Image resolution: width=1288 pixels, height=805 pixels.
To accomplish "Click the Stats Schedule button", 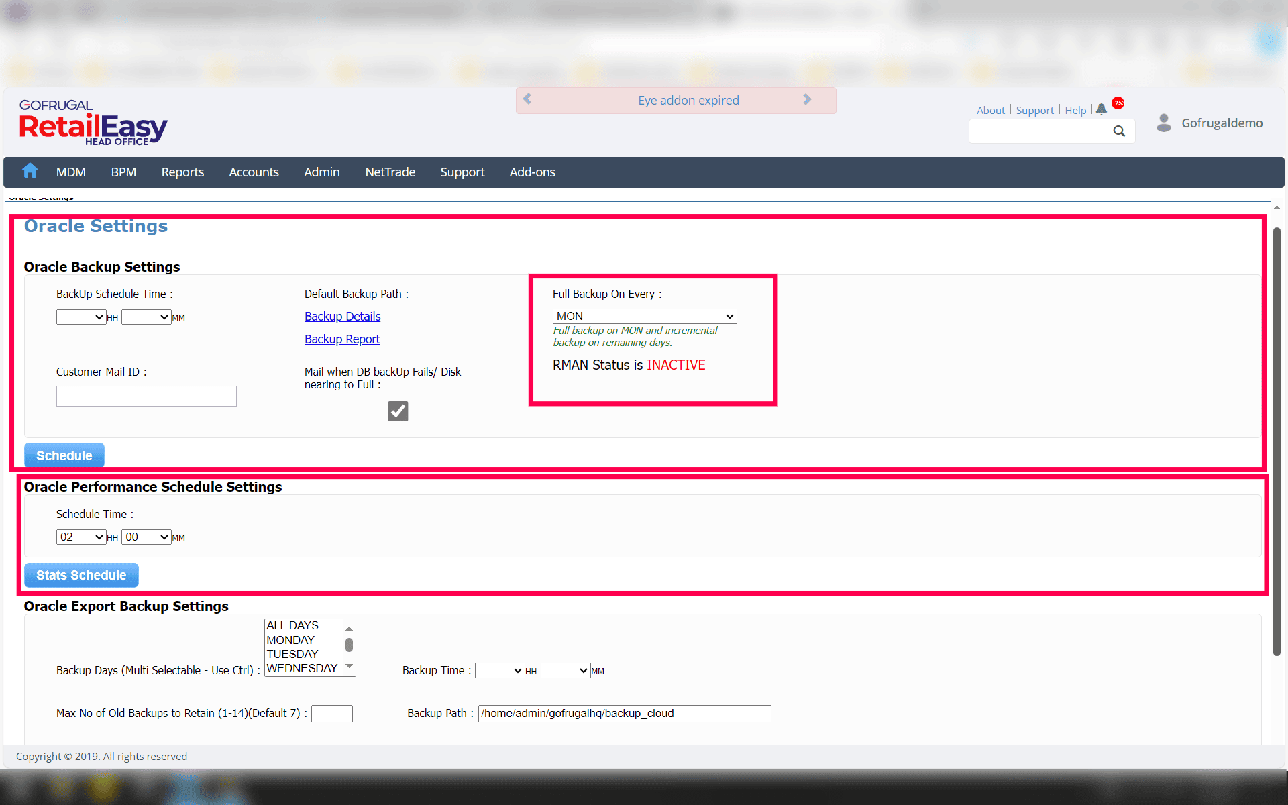I will (x=81, y=575).
